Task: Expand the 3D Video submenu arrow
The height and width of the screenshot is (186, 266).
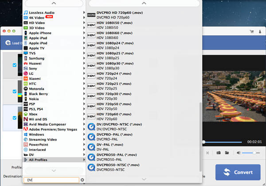Action: pos(84,28)
